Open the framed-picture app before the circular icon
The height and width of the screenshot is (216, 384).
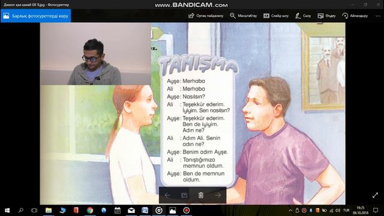tap(145, 211)
